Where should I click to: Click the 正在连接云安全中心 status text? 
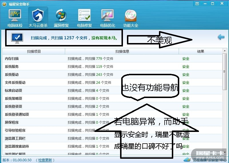coord(210,160)
